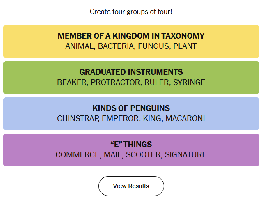Screen dimensions: 263x198
Task: Click the word CHINSTRAP in blue group
Action: coord(78,118)
